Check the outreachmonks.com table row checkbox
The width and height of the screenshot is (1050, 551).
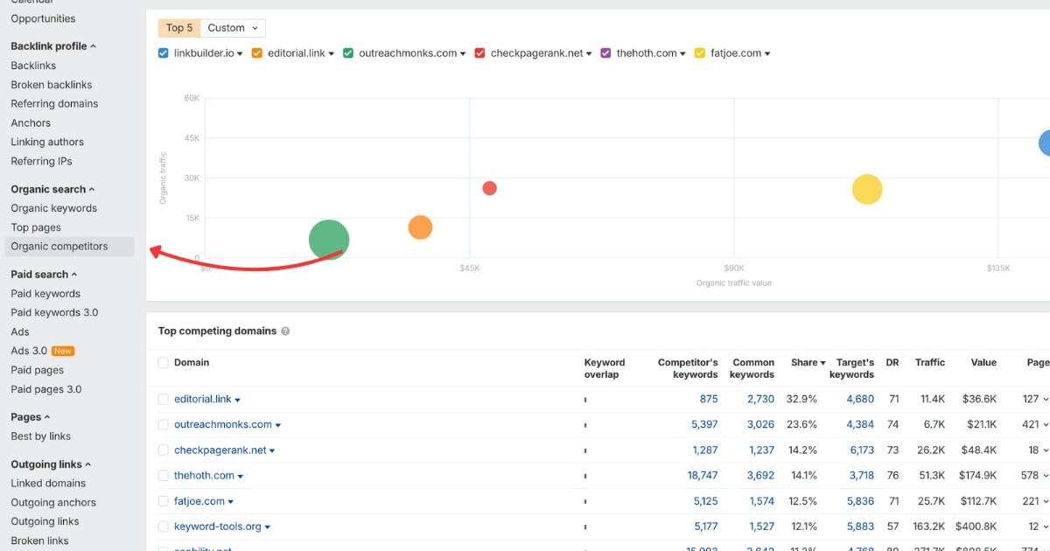(x=163, y=424)
